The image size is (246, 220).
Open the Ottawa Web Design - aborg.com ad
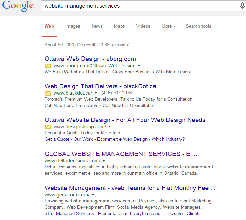pyautogui.click(x=90, y=59)
